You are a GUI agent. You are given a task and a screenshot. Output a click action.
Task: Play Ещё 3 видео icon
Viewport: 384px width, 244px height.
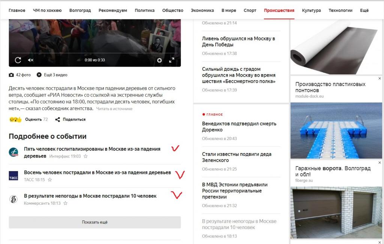[x=39, y=75]
